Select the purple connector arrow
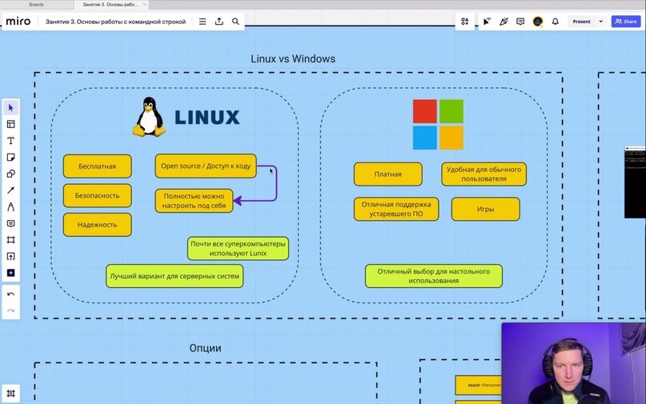This screenshot has height=404, width=646. click(x=276, y=184)
